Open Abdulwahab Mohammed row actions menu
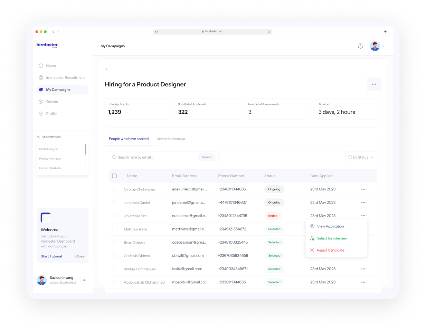This screenshot has height=331, width=426. (x=363, y=282)
